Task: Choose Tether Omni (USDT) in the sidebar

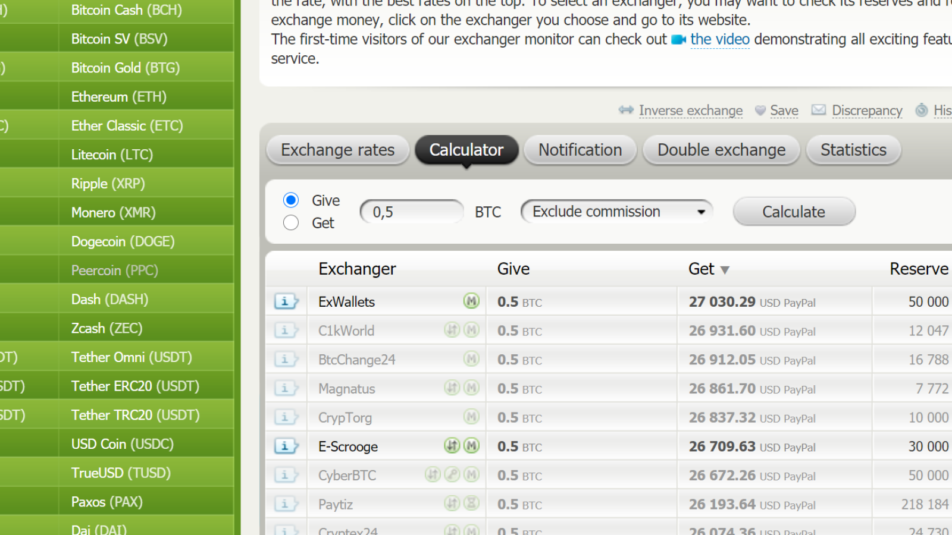Action: (x=132, y=357)
